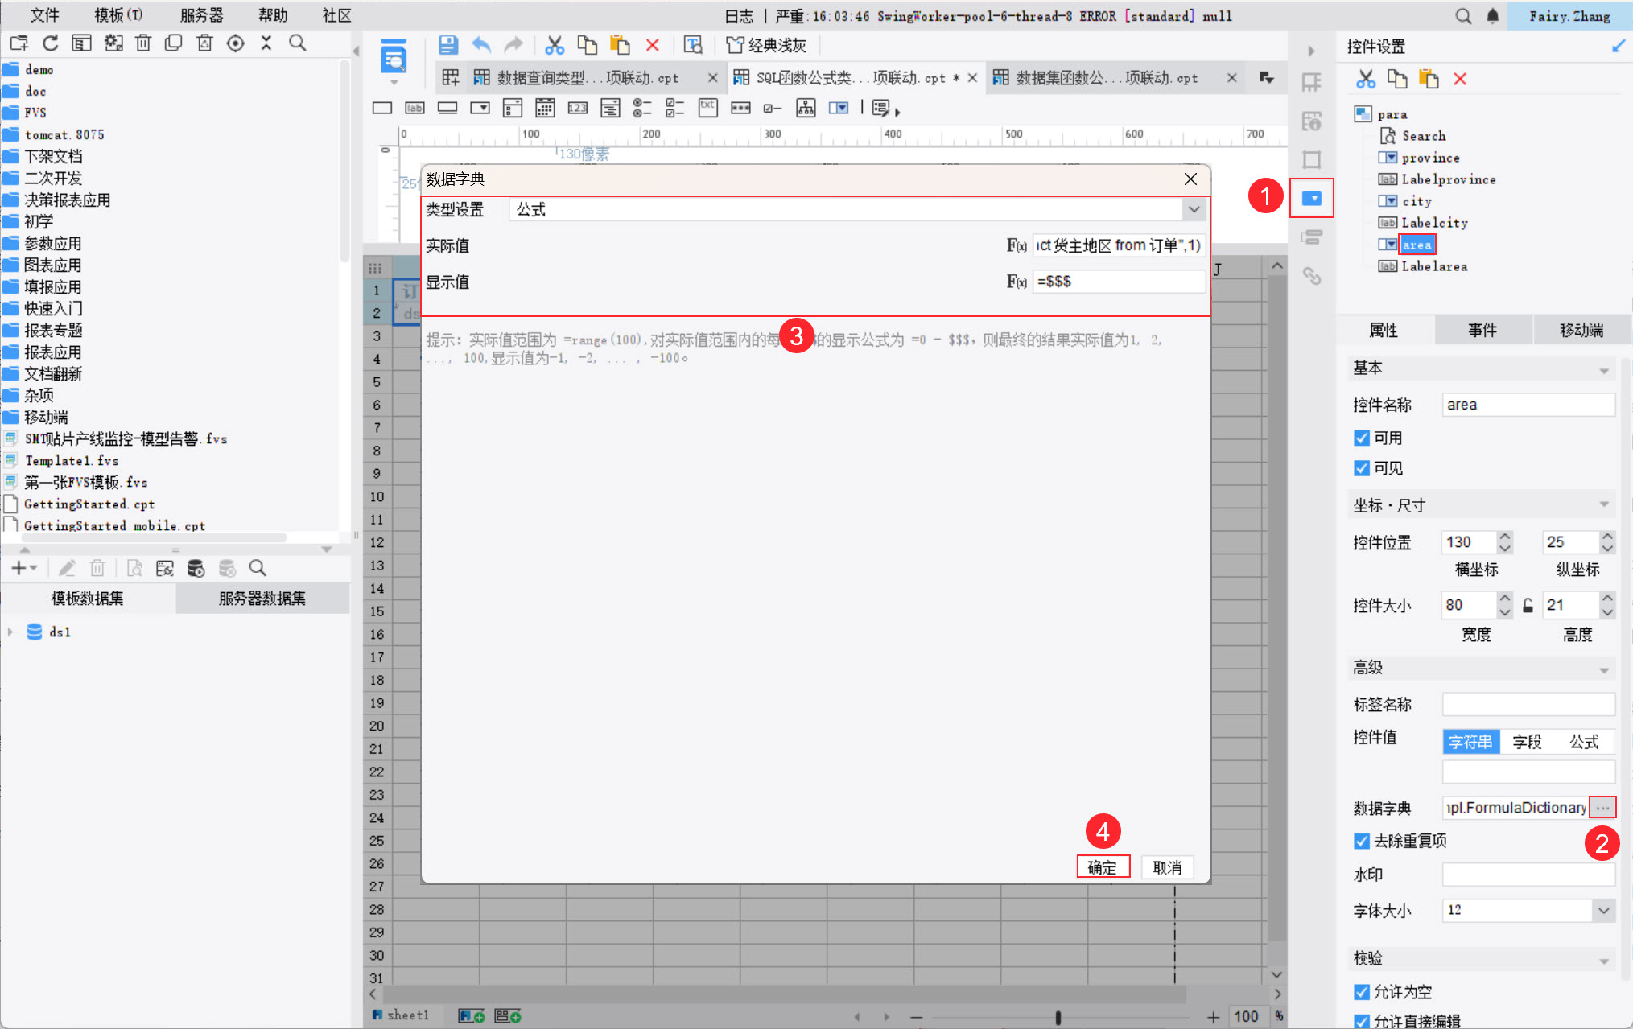Click the 确定 button
The height and width of the screenshot is (1029, 1633).
tap(1103, 867)
